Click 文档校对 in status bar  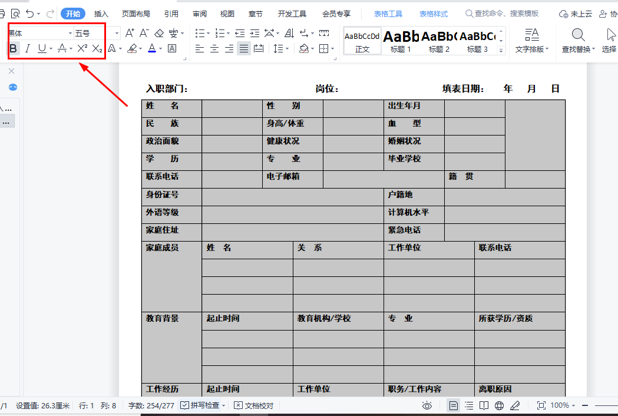pyautogui.click(x=254, y=405)
